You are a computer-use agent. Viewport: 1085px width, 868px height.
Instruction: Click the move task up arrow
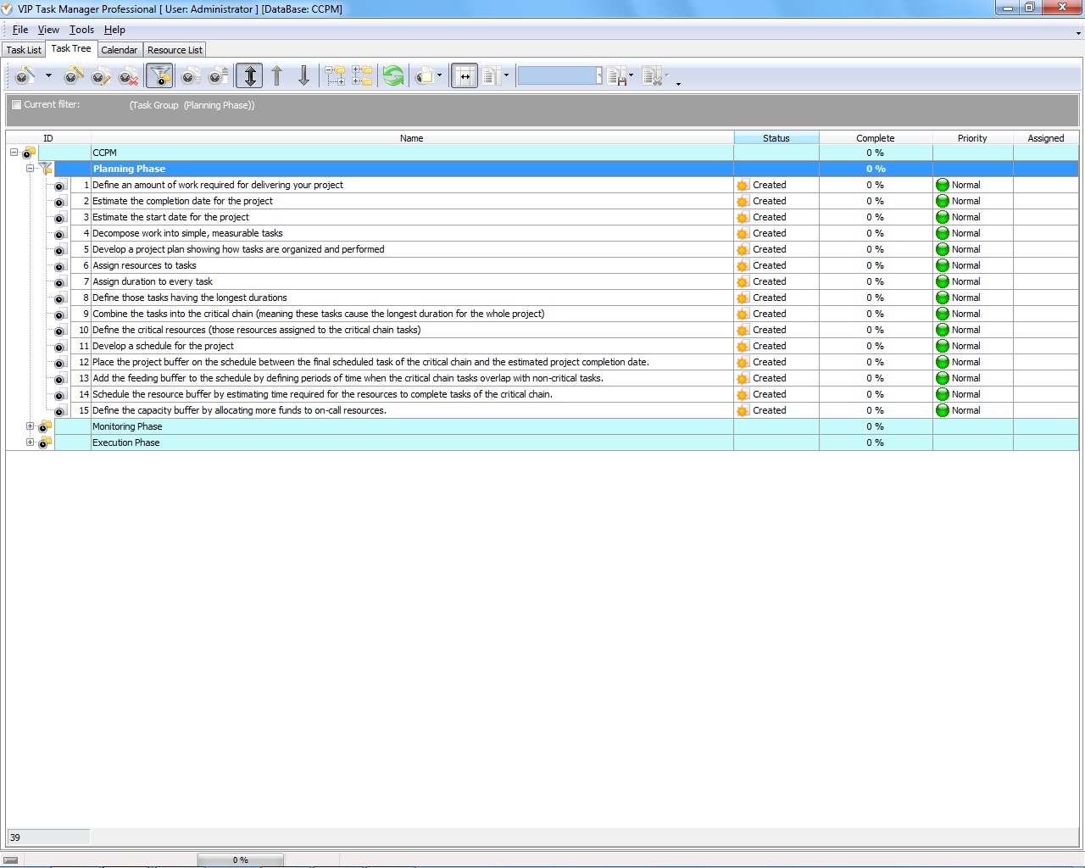point(277,77)
